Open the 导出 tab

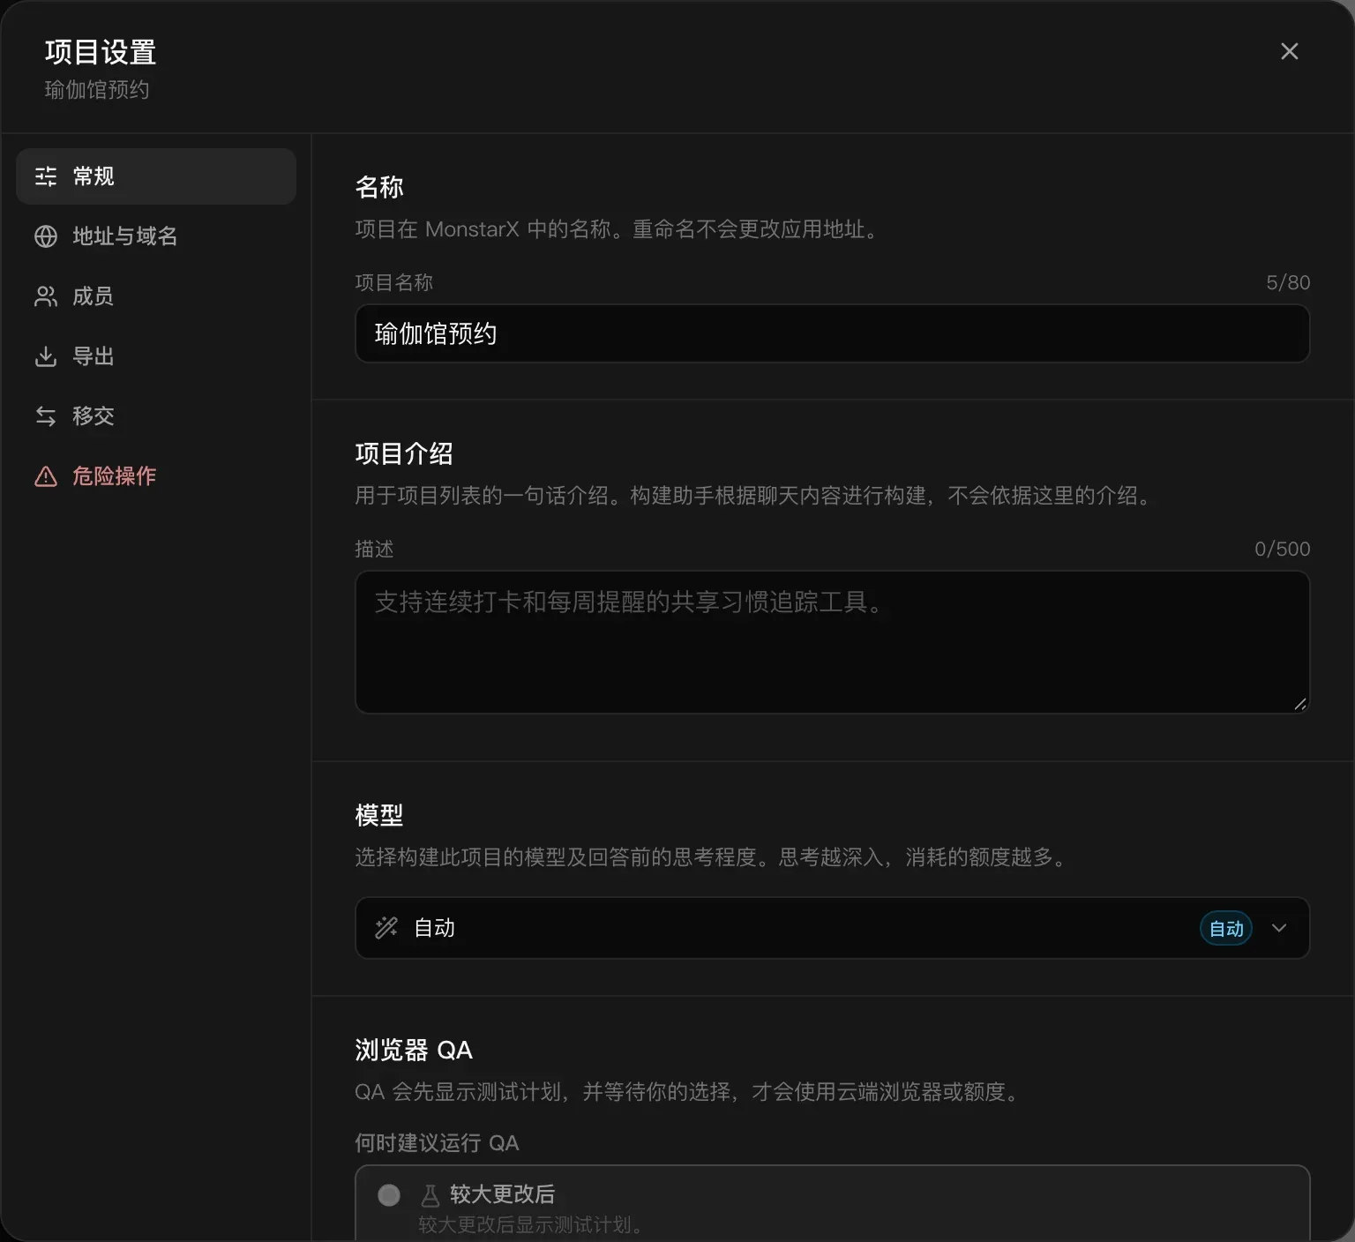click(156, 356)
